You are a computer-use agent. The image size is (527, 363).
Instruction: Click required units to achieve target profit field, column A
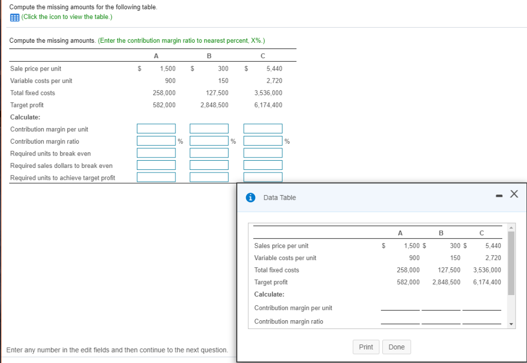(156, 177)
